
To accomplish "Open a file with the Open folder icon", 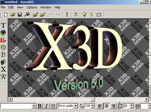I will (13, 15).
